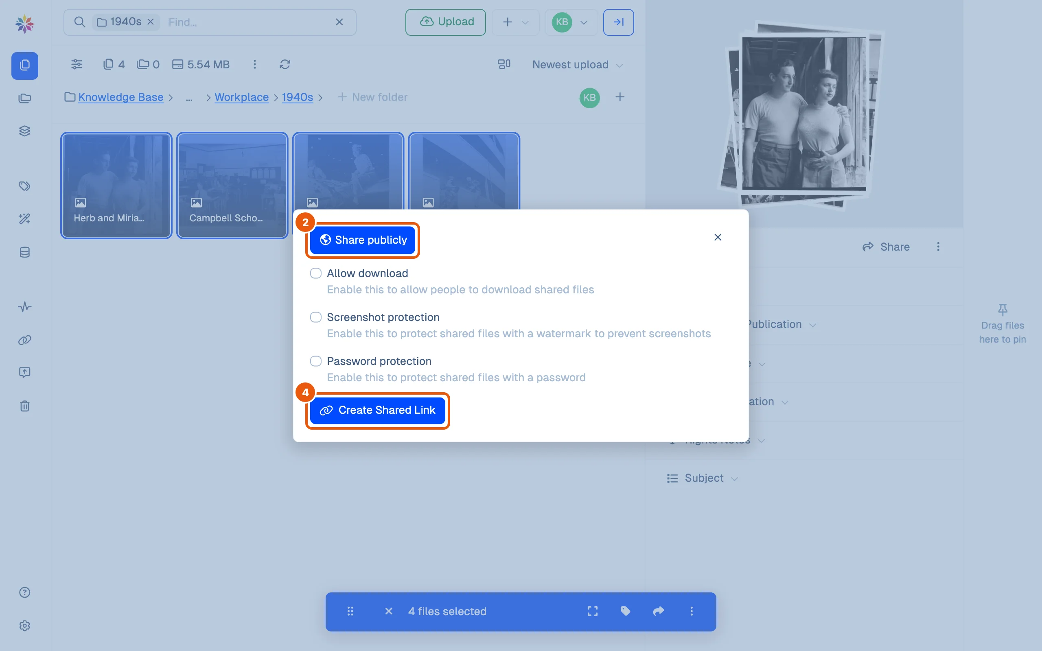The image size is (1042, 651).
Task: Click the Create Shared Link button
Action: [378, 410]
